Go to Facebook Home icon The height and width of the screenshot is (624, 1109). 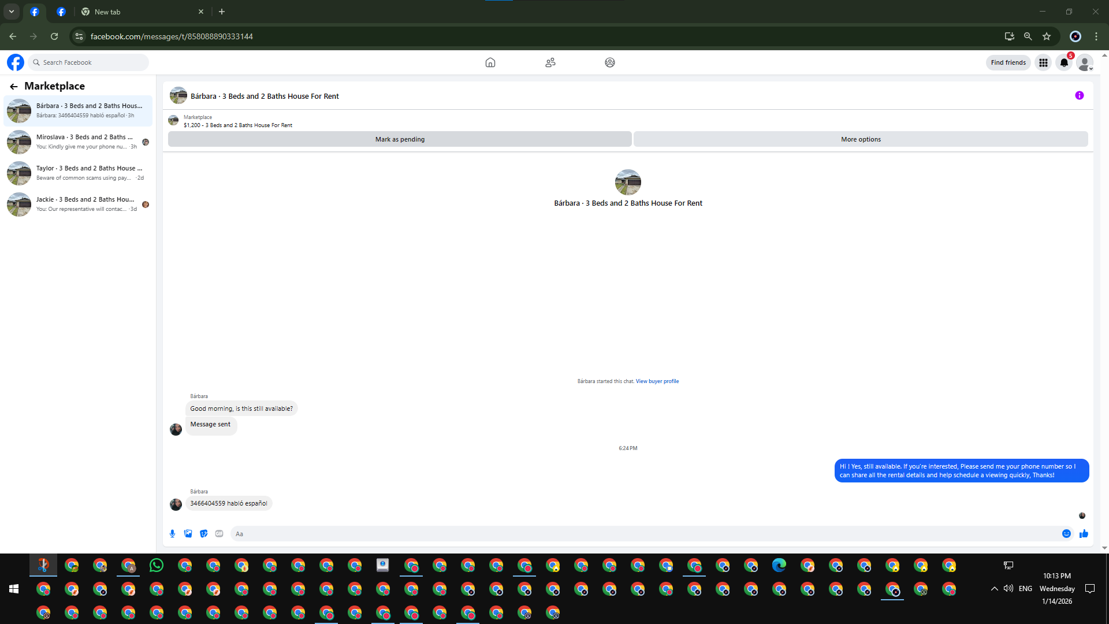490,62
